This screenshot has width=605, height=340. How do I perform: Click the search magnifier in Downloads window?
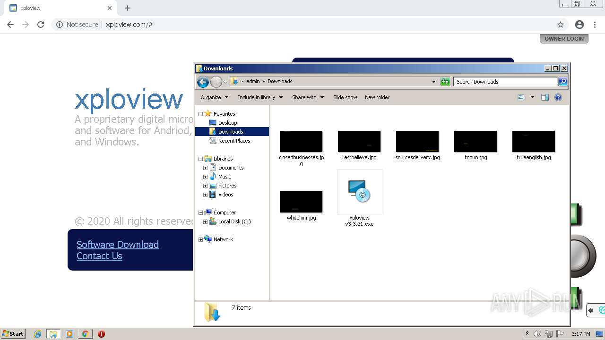point(562,82)
